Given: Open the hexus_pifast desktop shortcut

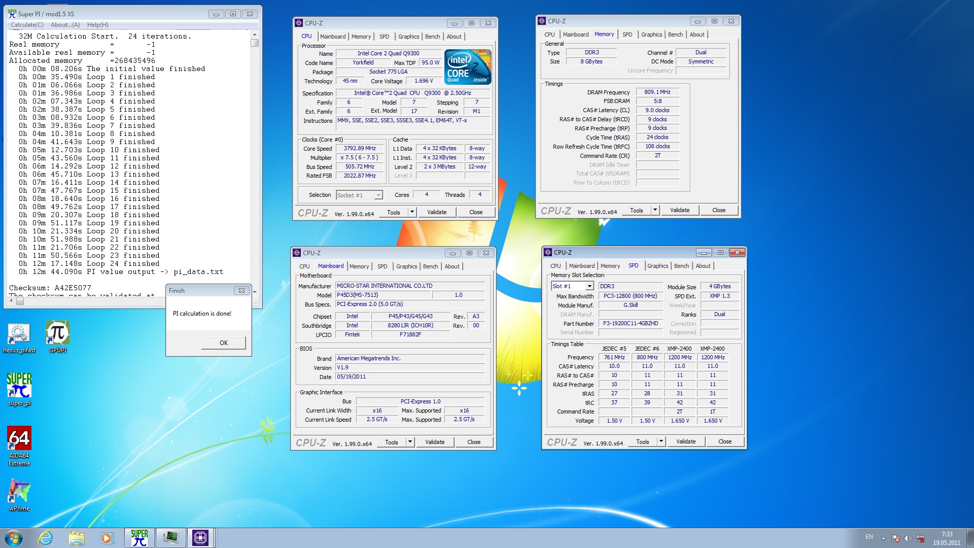Looking at the screenshot, I should tap(19, 337).
